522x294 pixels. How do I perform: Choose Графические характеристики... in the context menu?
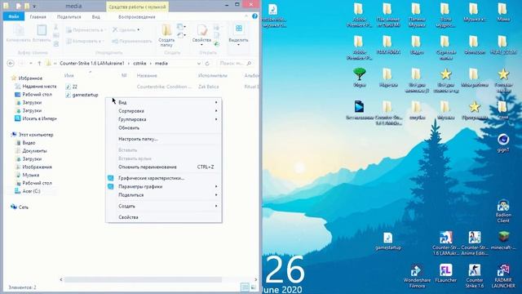163,178
